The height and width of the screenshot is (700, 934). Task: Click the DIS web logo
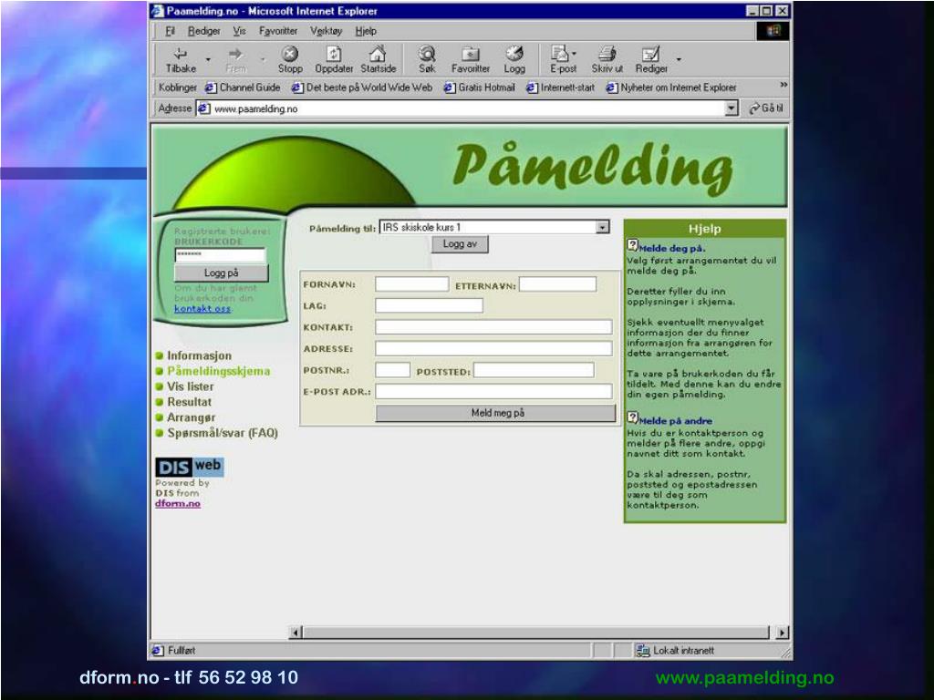click(190, 468)
